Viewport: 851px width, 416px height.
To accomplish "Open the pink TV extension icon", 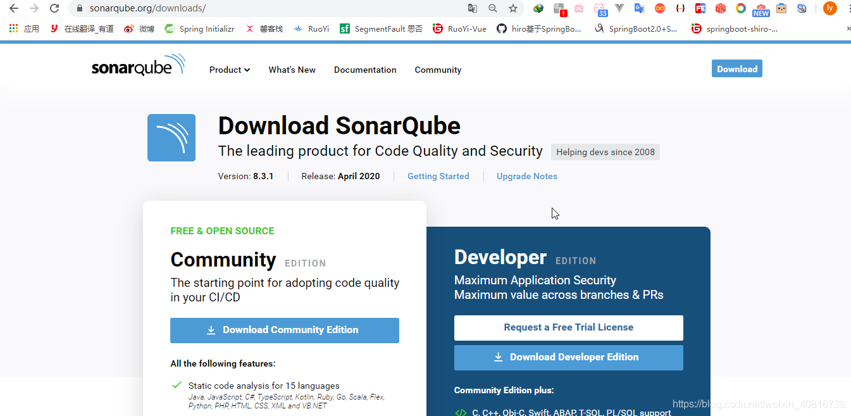I will tap(579, 8).
